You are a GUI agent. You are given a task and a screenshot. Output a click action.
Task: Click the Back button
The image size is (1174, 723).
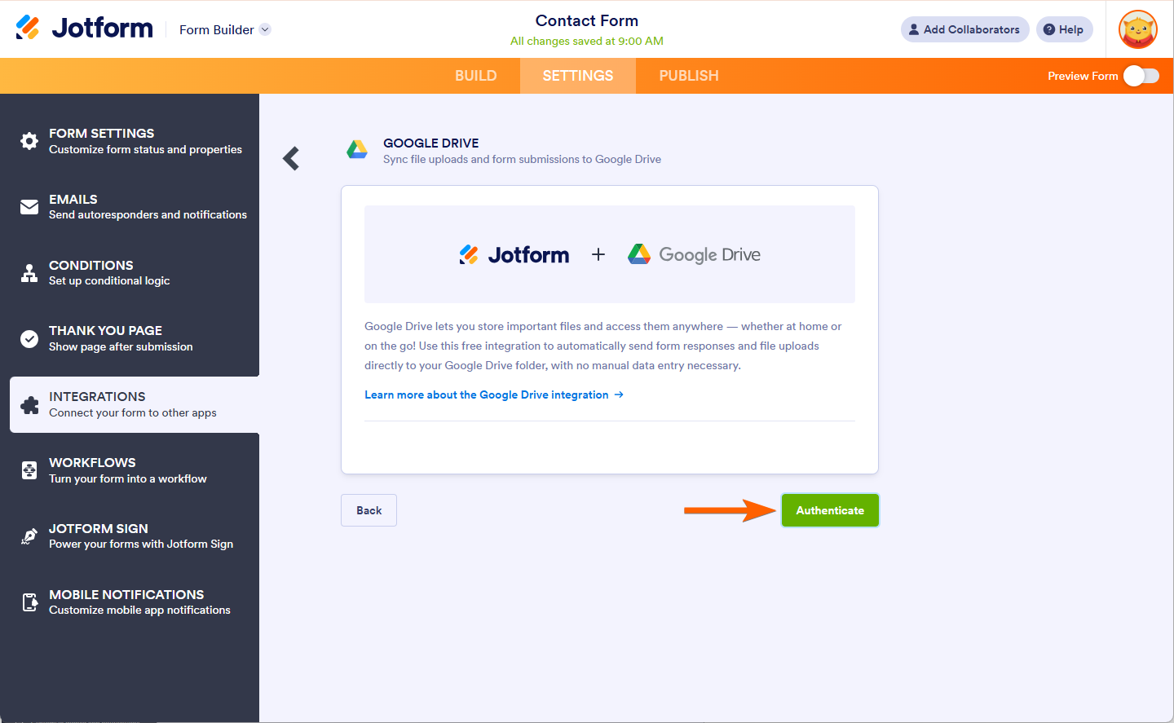click(x=369, y=510)
